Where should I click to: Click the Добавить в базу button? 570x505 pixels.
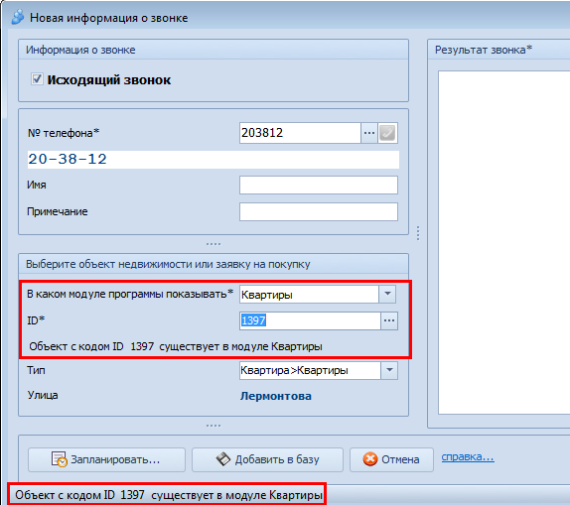point(267,459)
